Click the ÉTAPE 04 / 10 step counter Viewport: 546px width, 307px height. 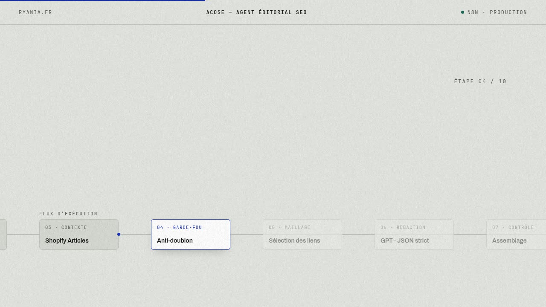click(480, 81)
